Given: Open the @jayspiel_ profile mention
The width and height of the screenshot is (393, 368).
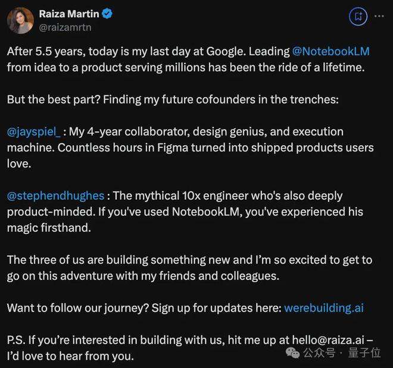Looking at the screenshot, I should pyautogui.click(x=35, y=131).
